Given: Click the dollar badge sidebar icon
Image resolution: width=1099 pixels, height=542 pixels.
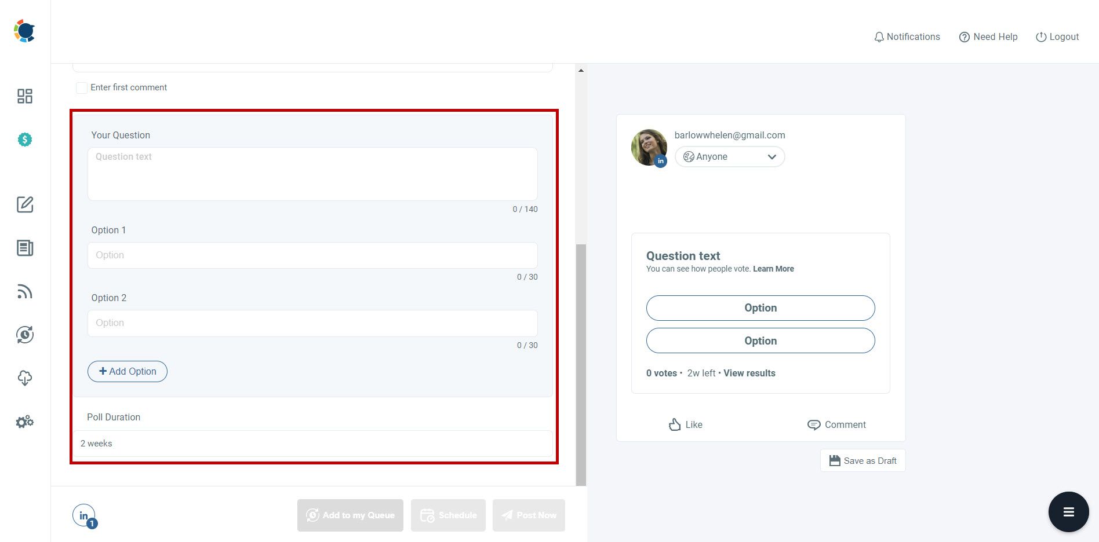Looking at the screenshot, I should tap(24, 140).
